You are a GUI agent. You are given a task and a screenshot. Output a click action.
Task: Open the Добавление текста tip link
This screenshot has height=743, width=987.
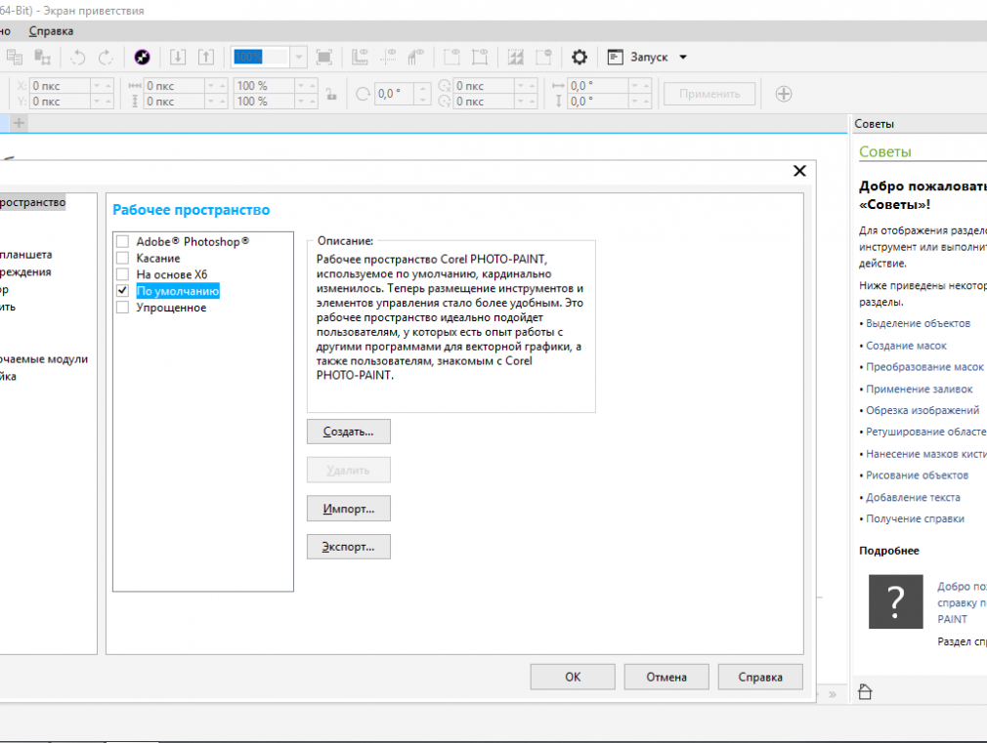914,497
